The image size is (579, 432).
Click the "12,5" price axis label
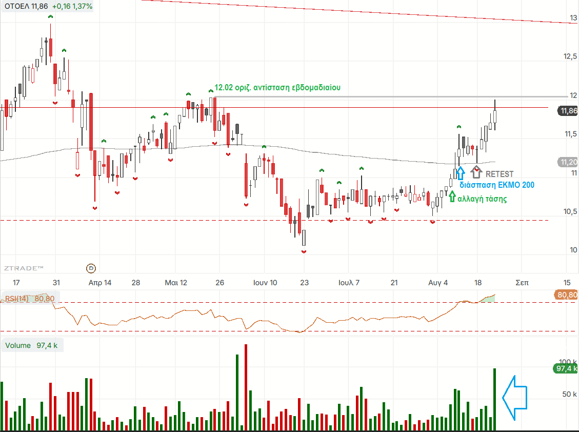pos(570,56)
